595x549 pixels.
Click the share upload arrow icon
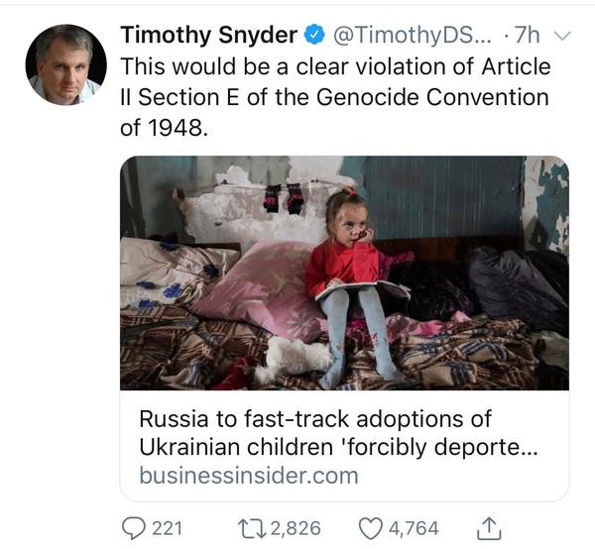(x=489, y=527)
